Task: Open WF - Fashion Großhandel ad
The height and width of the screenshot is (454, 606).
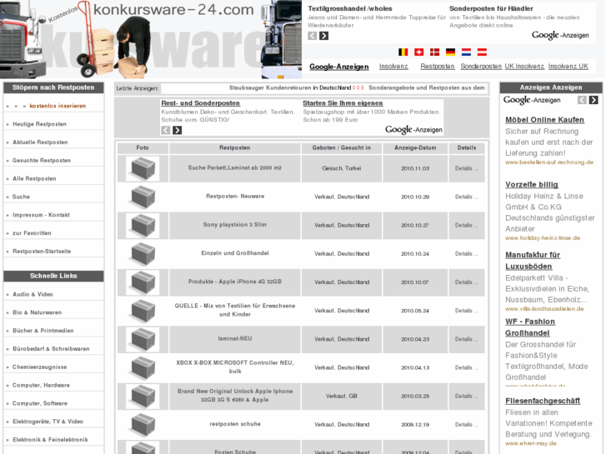Action: [530, 327]
